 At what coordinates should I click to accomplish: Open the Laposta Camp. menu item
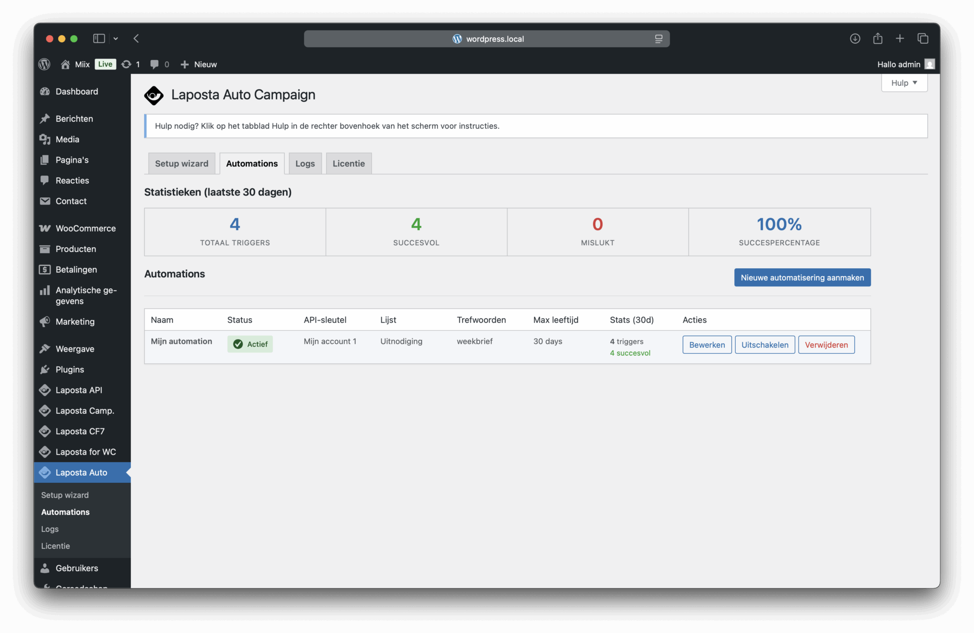82,410
